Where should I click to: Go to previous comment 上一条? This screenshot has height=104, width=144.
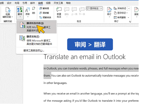click(74, 11)
